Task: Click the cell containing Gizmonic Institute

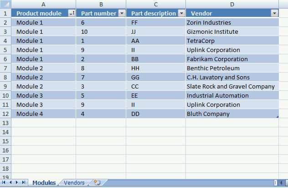Action: coord(232,31)
